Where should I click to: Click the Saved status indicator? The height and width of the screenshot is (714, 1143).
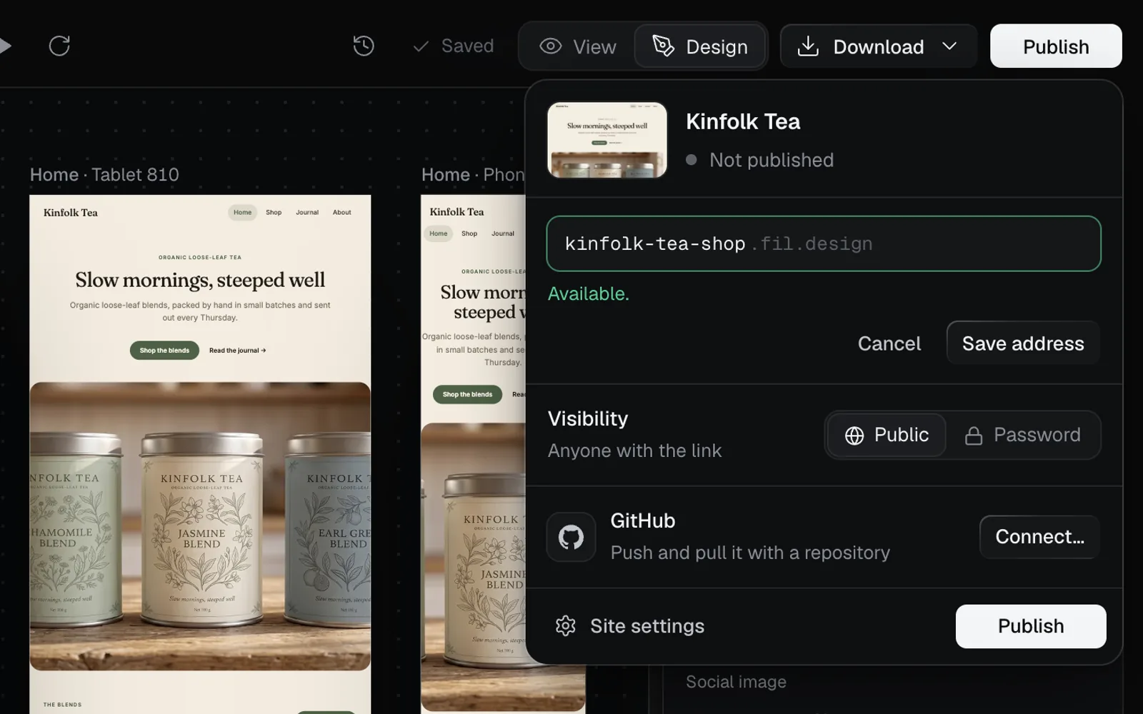tap(454, 46)
